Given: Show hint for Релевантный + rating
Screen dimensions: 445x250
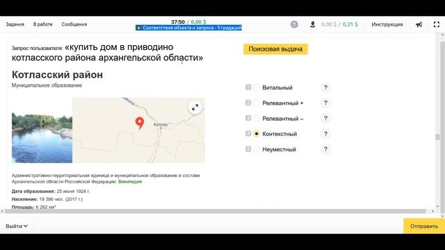Looking at the screenshot, I should click(x=325, y=103).
